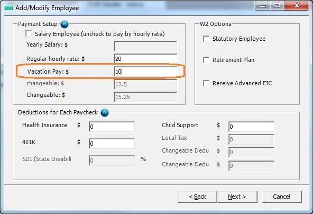The width and height of the screenshot is (313, 214).
Task: Click the SDI percentage field
Action: point(112,160)
